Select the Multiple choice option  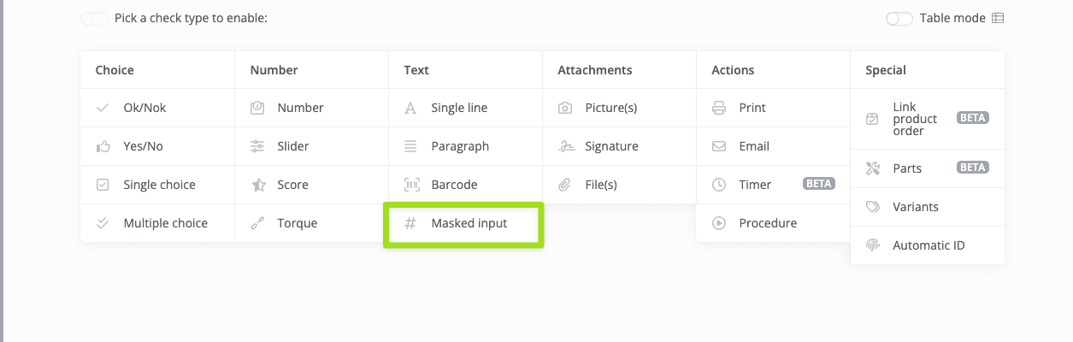point(165,224)
